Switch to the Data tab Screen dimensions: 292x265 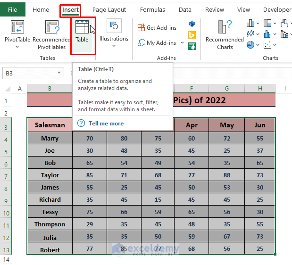185,10
